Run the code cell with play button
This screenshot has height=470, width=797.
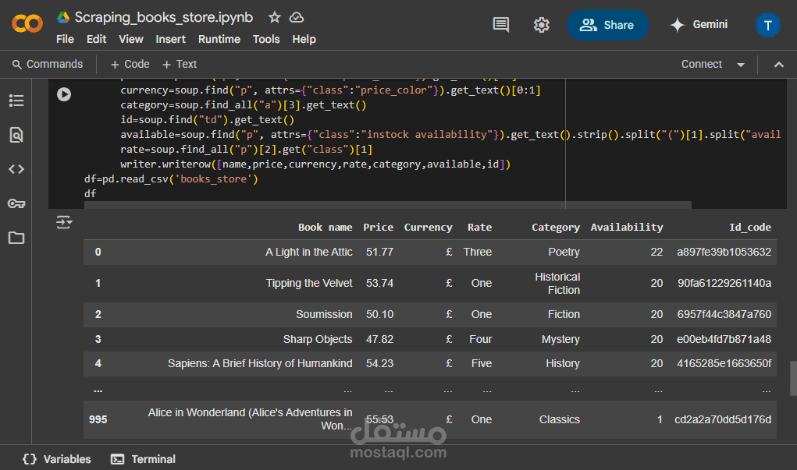tap(64, 94)
